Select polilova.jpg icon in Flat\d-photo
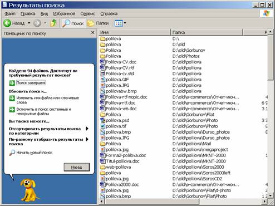 [102, 190]
